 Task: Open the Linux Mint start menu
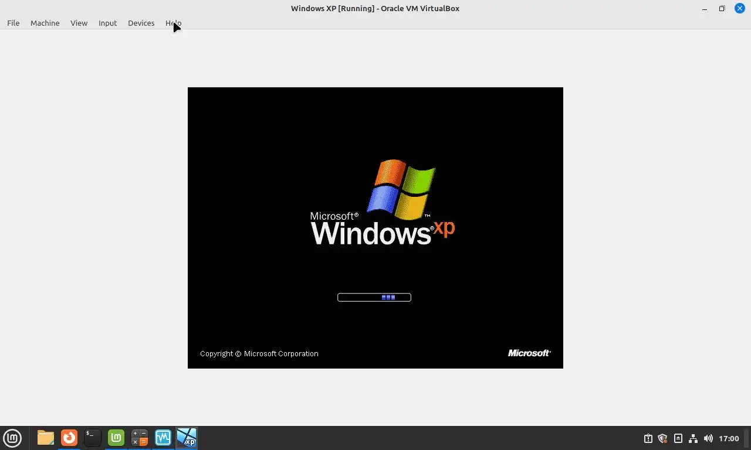(x=12, y=438)
